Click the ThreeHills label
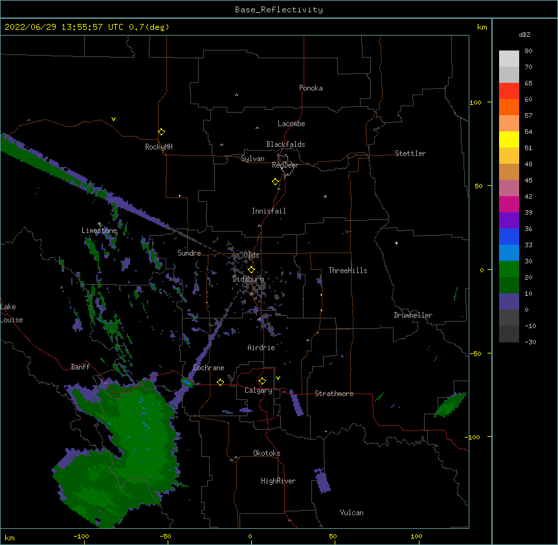The width and height of the screenshot is (558, 545). [348, 271]
